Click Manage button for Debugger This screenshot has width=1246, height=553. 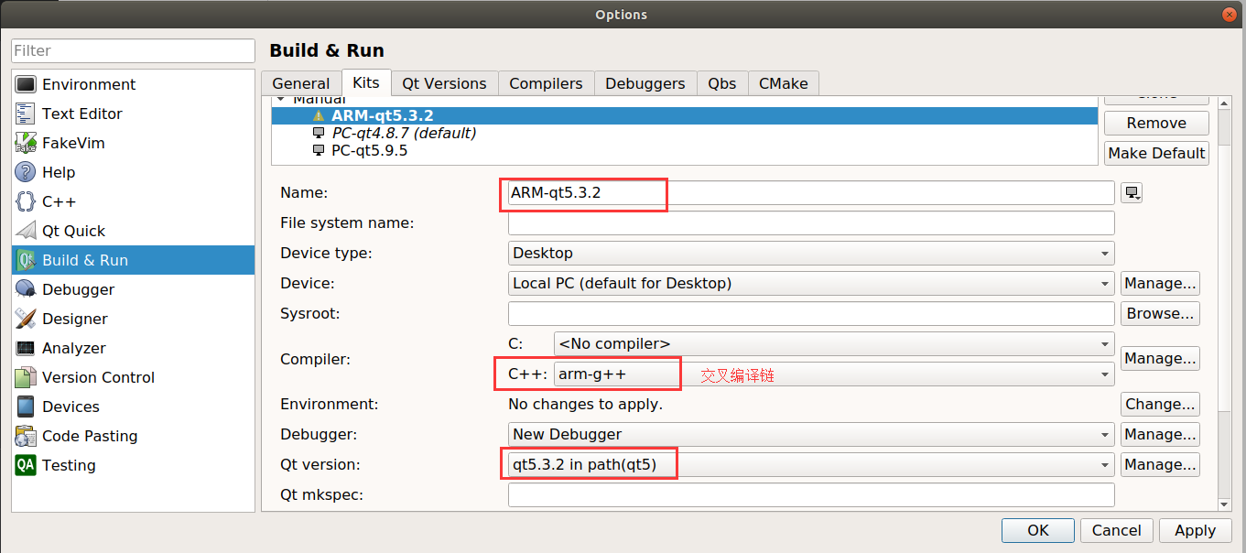[x=1160, y=434]
